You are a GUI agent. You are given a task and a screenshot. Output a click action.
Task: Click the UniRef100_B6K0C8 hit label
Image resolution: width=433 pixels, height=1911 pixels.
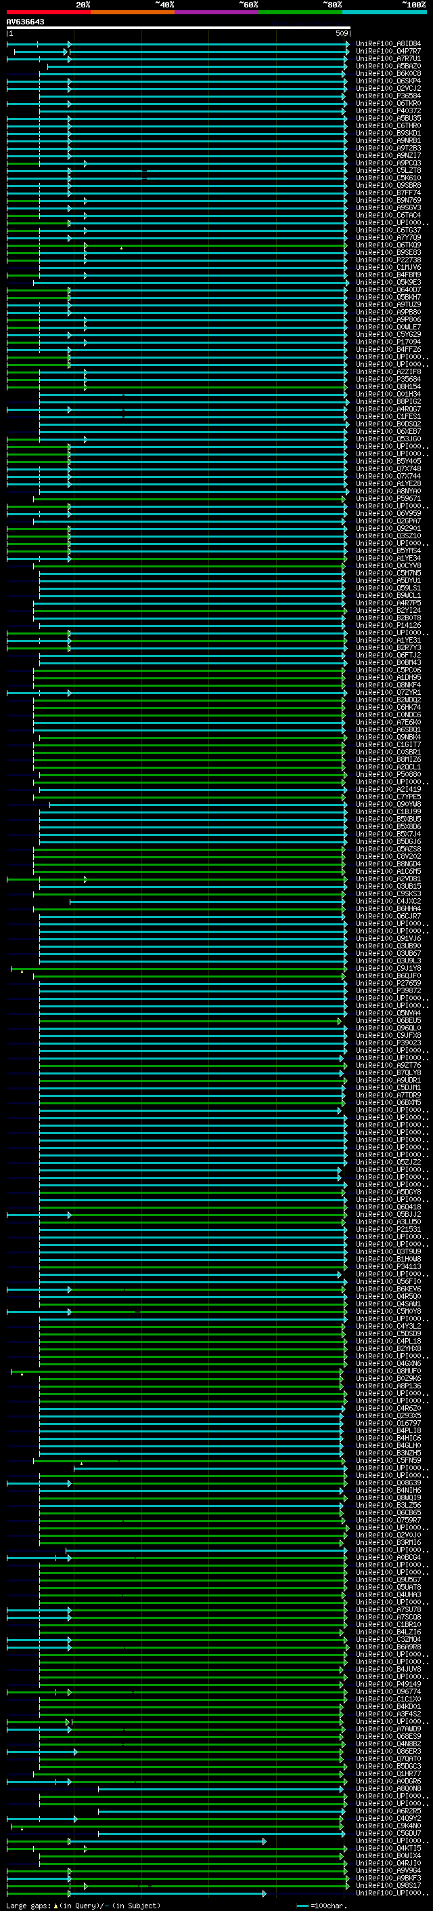pos(388,73)
